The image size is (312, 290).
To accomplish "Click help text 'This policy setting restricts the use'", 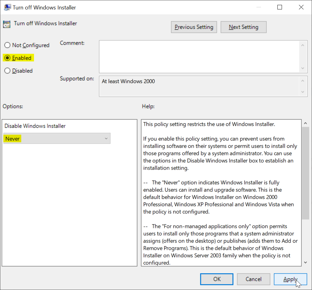I will click(x=186, y=124).
